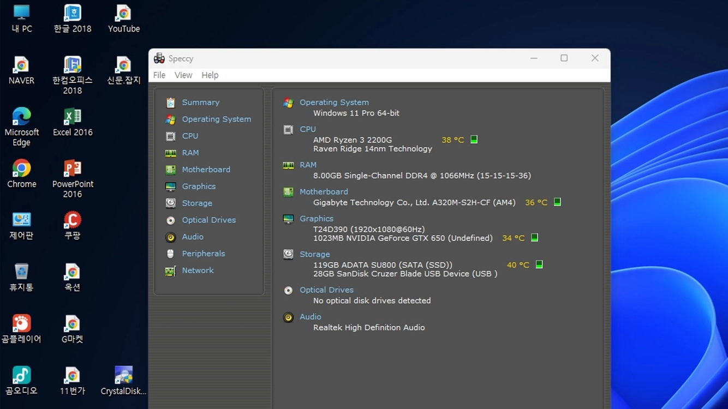Click the Audio icon in summary panel
728x409 pixels.
pyautogui.click(x=288, y=317)
